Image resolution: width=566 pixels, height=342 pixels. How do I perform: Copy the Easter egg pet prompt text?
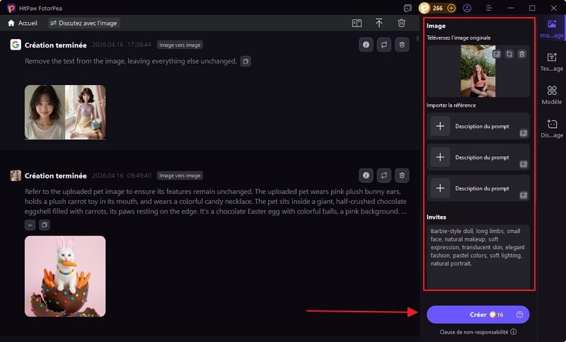(44, 224)
